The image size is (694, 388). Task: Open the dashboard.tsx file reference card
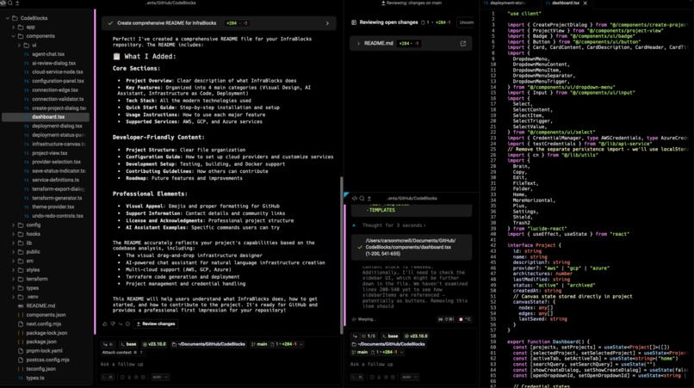coord(412,247)
